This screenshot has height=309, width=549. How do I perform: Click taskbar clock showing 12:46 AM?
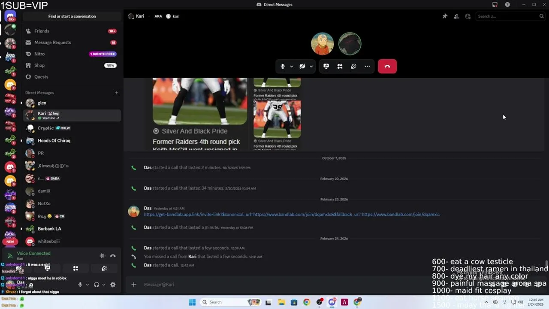coord(536,302)
